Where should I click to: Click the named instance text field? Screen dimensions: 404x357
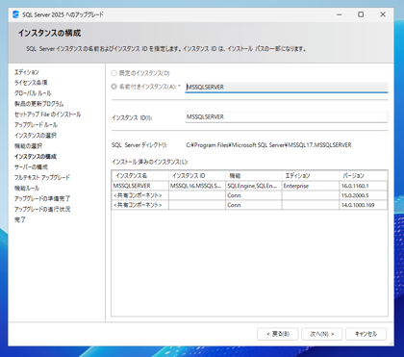click(287, 87)
